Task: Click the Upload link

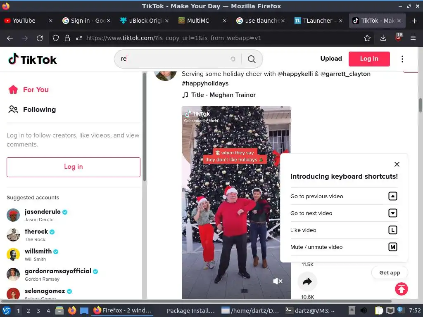Action: click(x=331, y=59)
